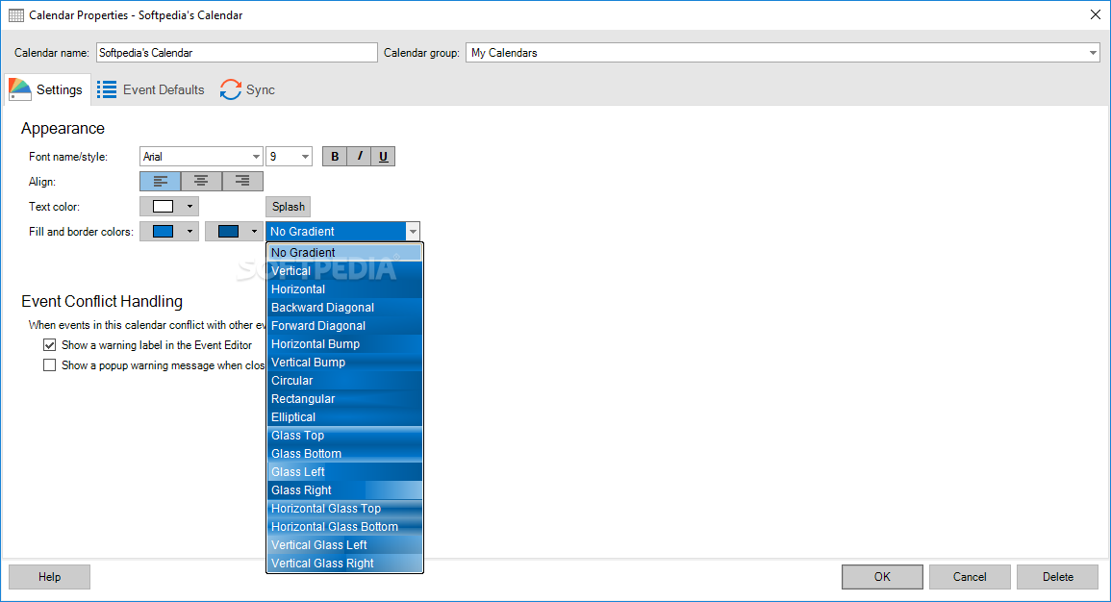Toggle bold font style
The image size is (1111, 602).
(x=335, y=157)
